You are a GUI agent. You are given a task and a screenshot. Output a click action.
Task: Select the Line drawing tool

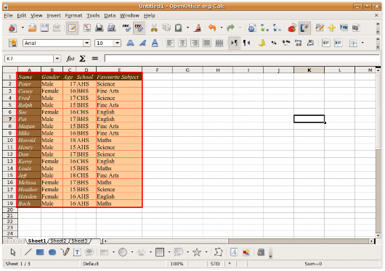coord(28,252)
